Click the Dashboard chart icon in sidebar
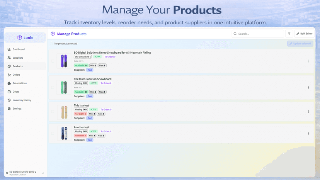The height and width of the screenshot is (180, 320). (9, 49)
